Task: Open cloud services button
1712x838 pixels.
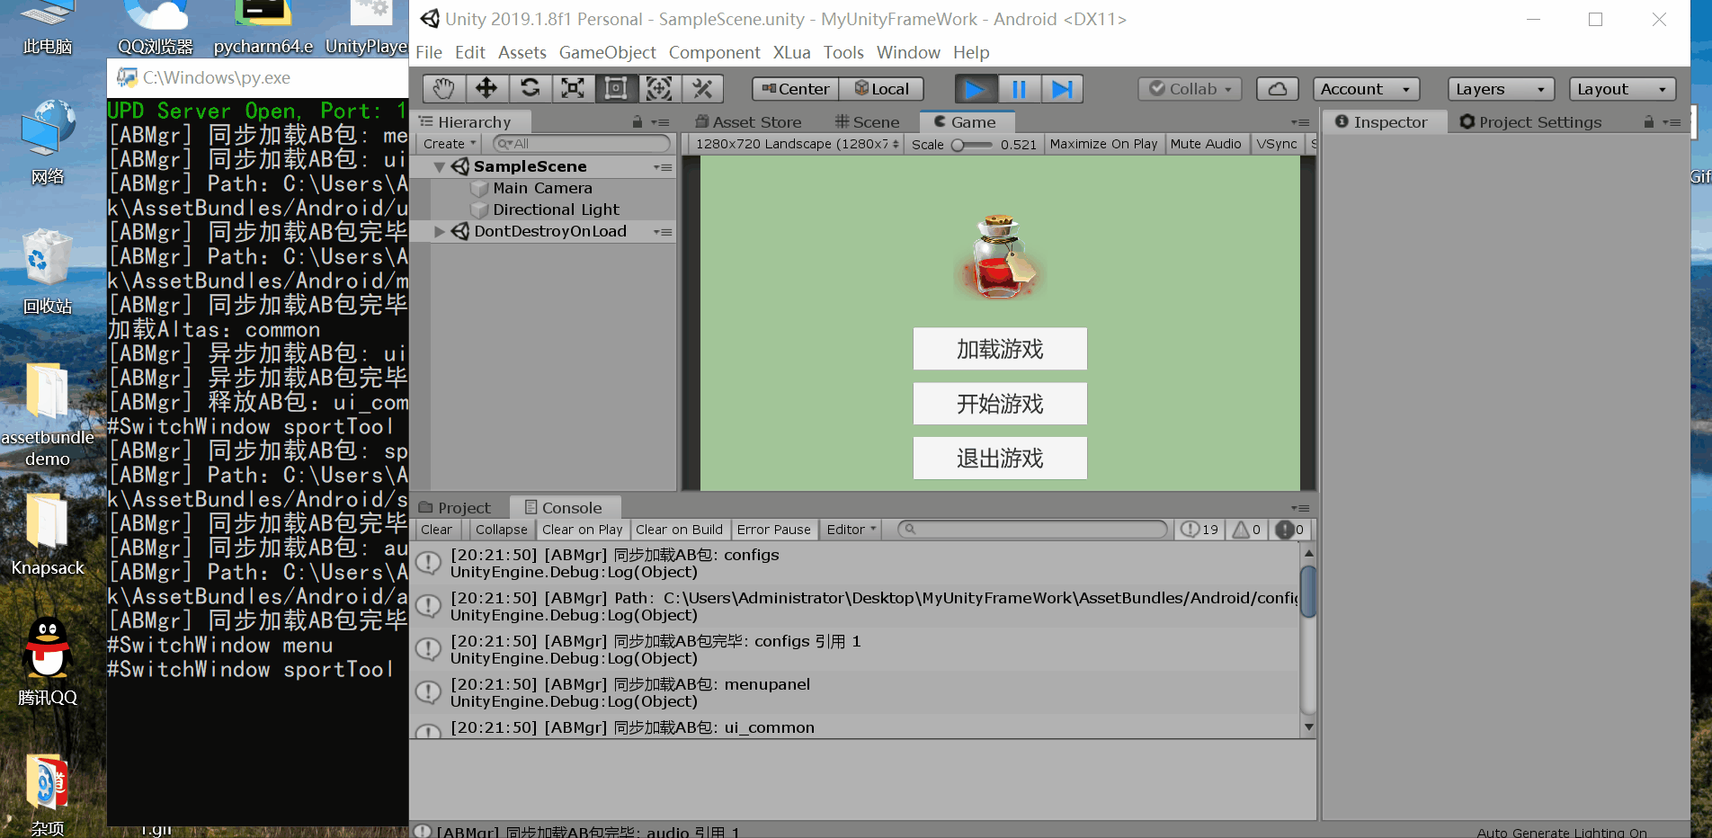Action: click(x=1277, y=89)
